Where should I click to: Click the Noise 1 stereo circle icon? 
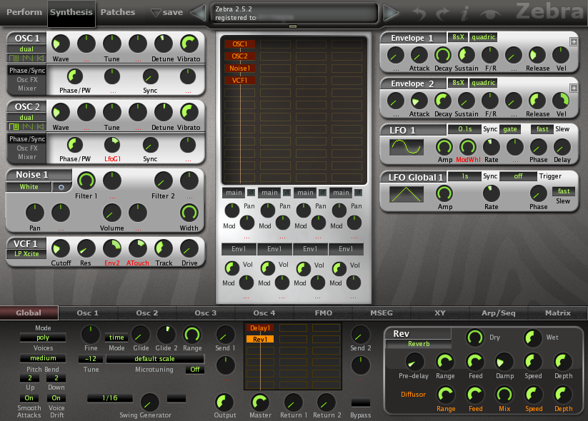pyautogui.click(x=61, y=187)
